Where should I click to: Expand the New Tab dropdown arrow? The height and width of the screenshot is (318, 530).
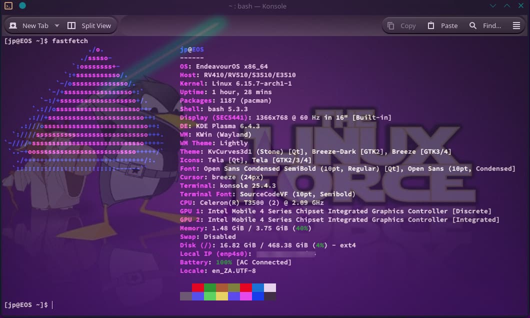57,26
